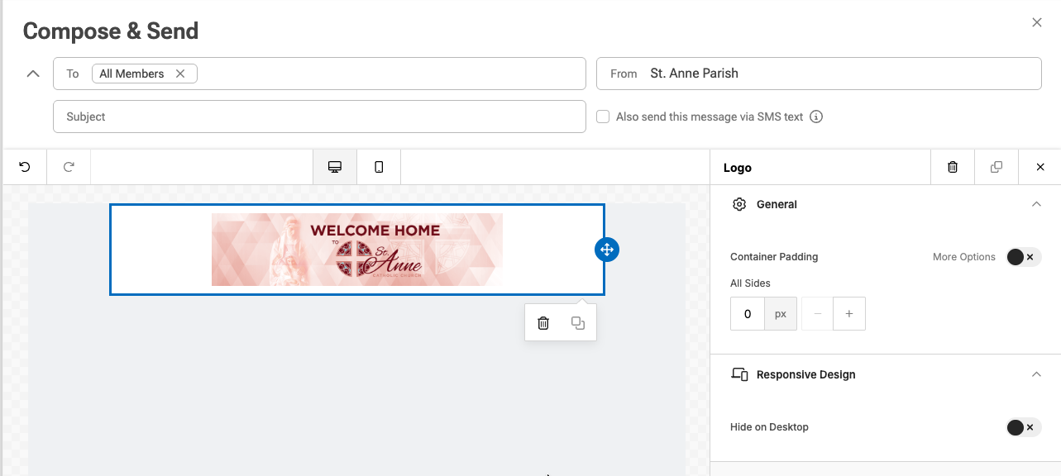Remove the All Members recipient tag
The image size is (1061, 476).
(180, 74)
